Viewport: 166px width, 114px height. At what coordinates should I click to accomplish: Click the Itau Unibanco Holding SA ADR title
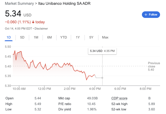coord(64,4)
